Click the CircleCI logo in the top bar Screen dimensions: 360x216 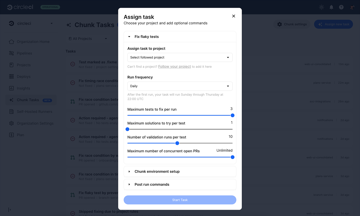[x=20, y=7]
